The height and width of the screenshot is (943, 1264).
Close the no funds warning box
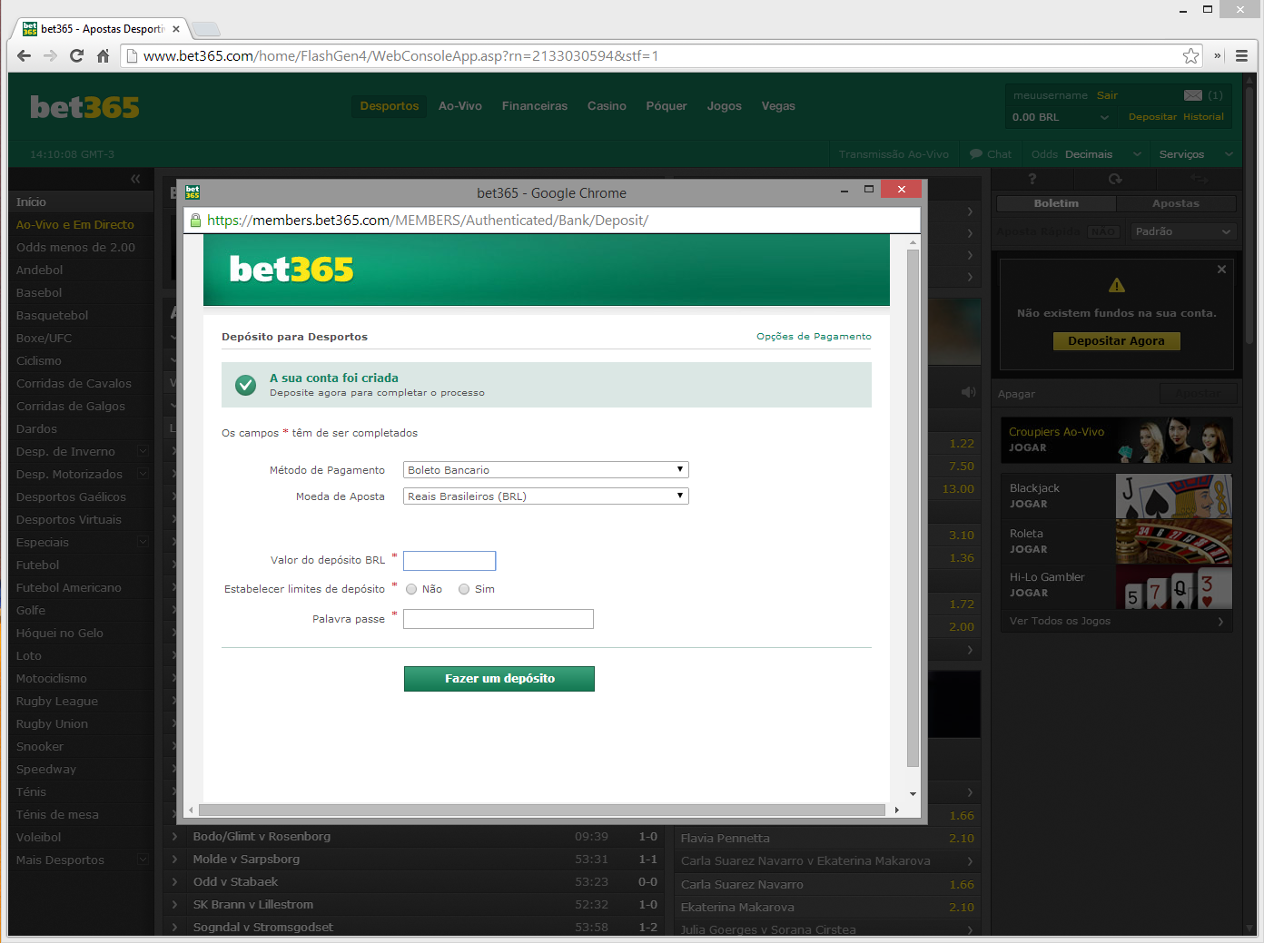pos(1221,270)
